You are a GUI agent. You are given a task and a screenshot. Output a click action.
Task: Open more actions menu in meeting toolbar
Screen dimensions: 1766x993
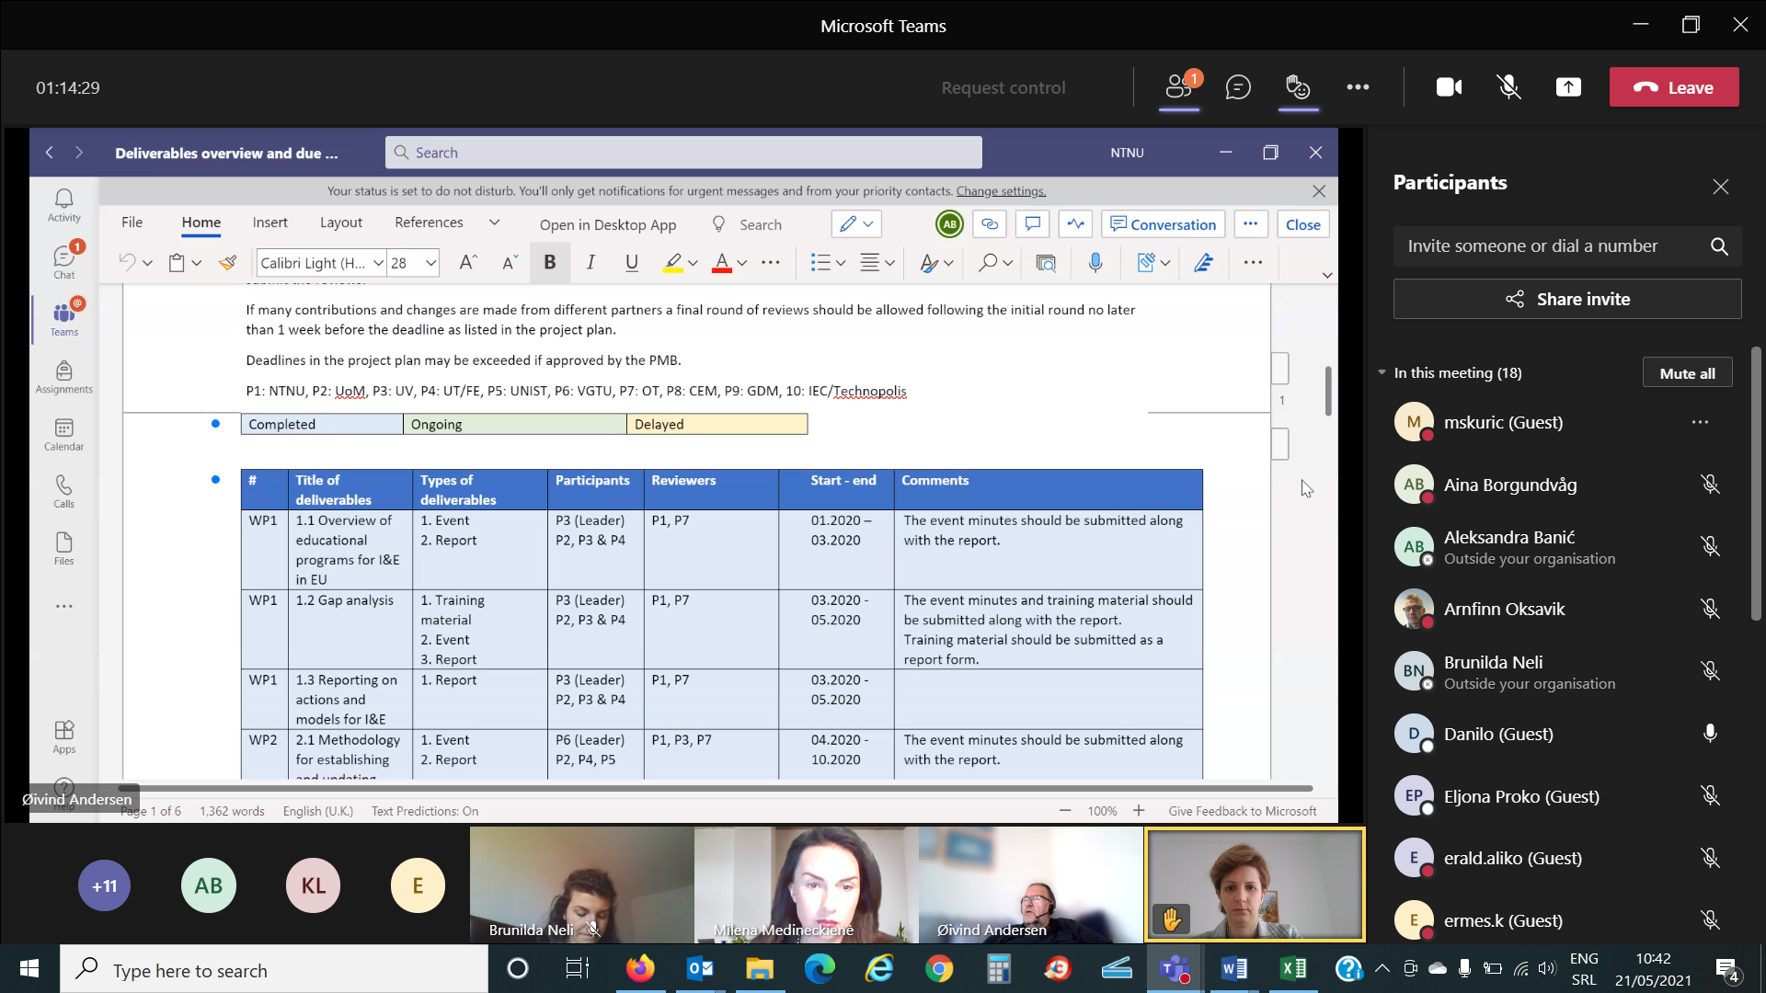coord(1358,87)
